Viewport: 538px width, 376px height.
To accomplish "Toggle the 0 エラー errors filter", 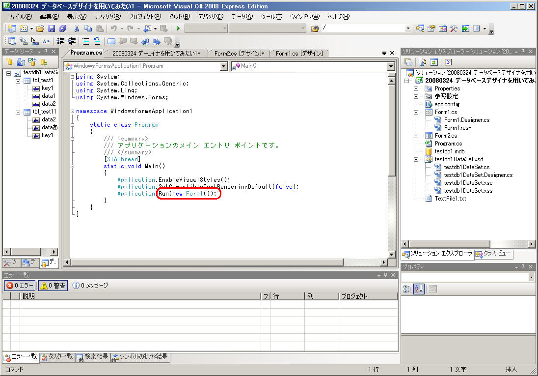I will tap(20, 285).
